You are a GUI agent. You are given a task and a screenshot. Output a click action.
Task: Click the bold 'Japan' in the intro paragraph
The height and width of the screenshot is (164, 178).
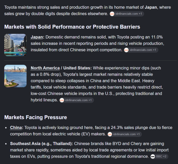[151, 7]
